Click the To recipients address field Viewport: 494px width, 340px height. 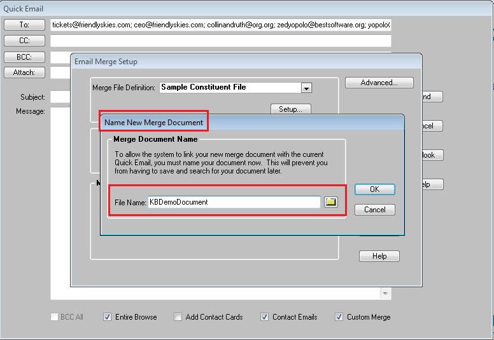point(220,25)
